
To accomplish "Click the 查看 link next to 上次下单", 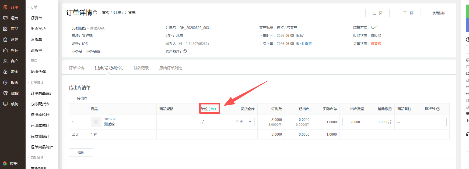I will pyautogui.click(x=308, y=44).
